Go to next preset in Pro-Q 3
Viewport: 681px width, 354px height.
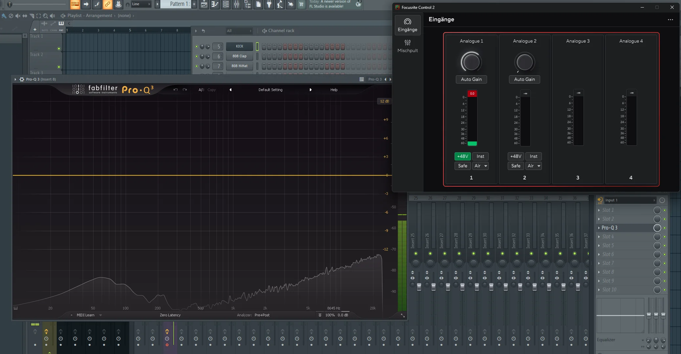[310, 90]
